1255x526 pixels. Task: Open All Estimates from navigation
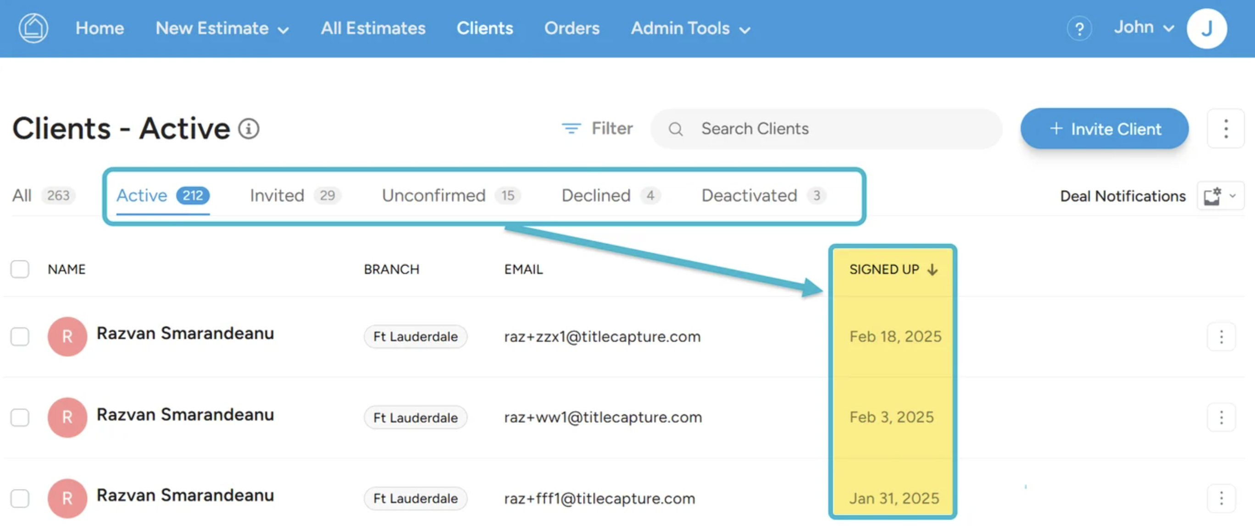click(x=373, y=29)
